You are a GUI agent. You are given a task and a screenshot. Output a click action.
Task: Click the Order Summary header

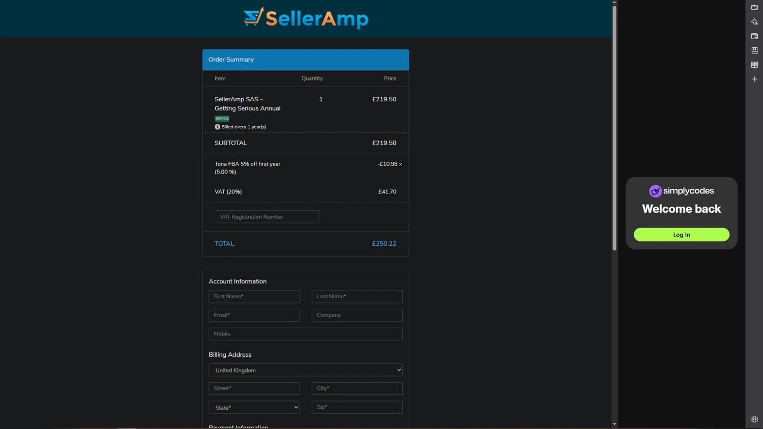[x=306, y=60]
